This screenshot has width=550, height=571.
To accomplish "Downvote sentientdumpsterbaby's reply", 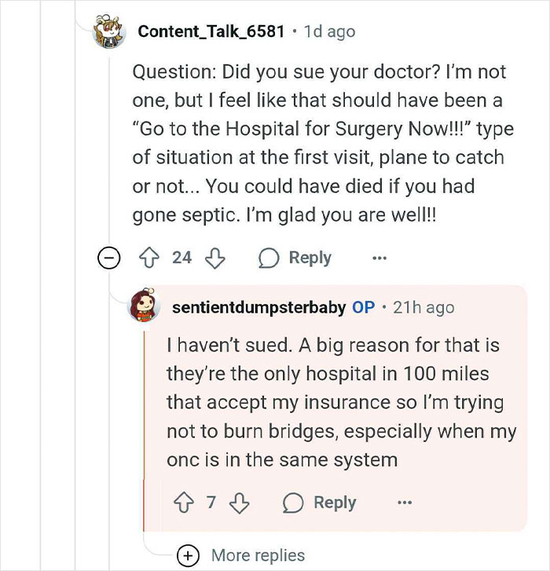I will (x=240, y=503).
